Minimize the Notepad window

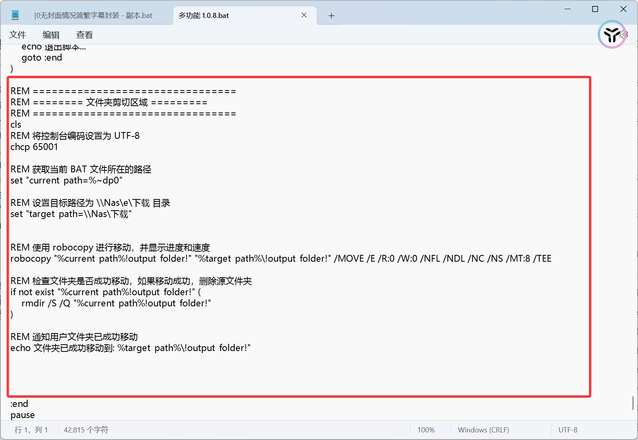click(567, 9)
